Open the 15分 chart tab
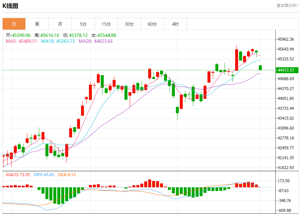This screenshot has width=301, height=214. click(x=106, y=24)
